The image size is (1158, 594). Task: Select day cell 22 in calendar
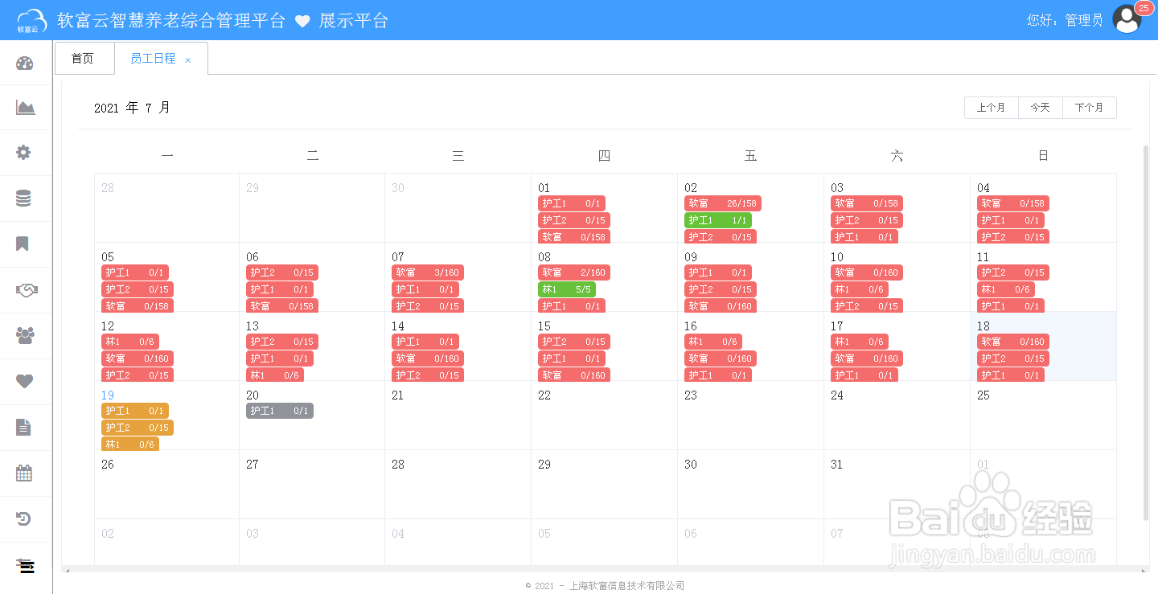click(x=604, y=416)
